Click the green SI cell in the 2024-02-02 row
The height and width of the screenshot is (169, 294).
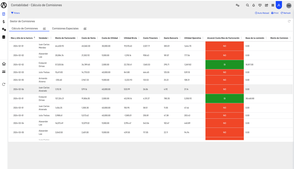(x=225, y=65)
